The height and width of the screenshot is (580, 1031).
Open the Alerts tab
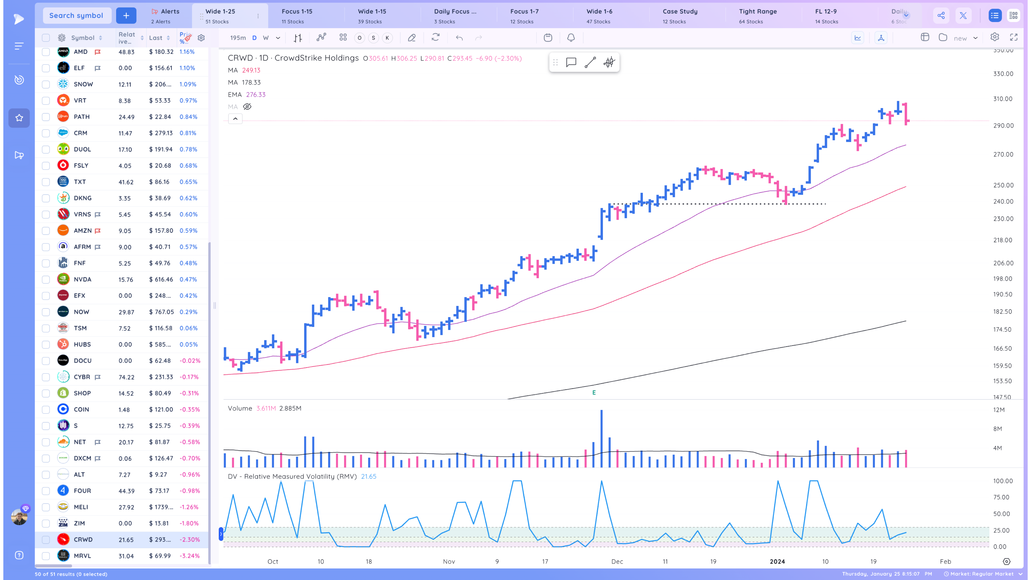(x=165, y=16)
